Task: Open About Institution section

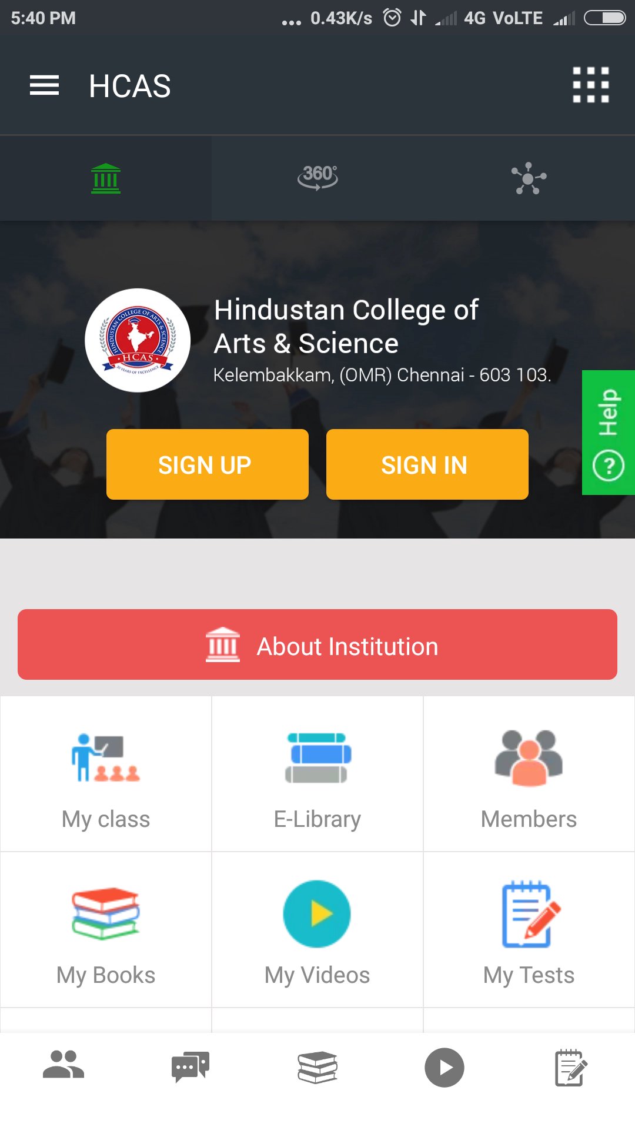Action: (317, 644)
